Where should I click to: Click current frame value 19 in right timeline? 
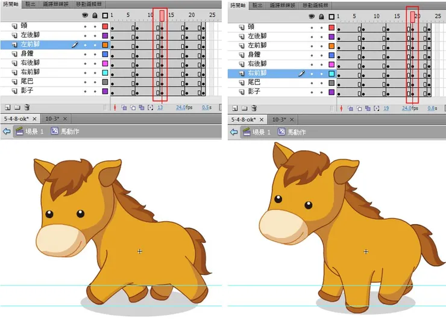pos(386,108)
